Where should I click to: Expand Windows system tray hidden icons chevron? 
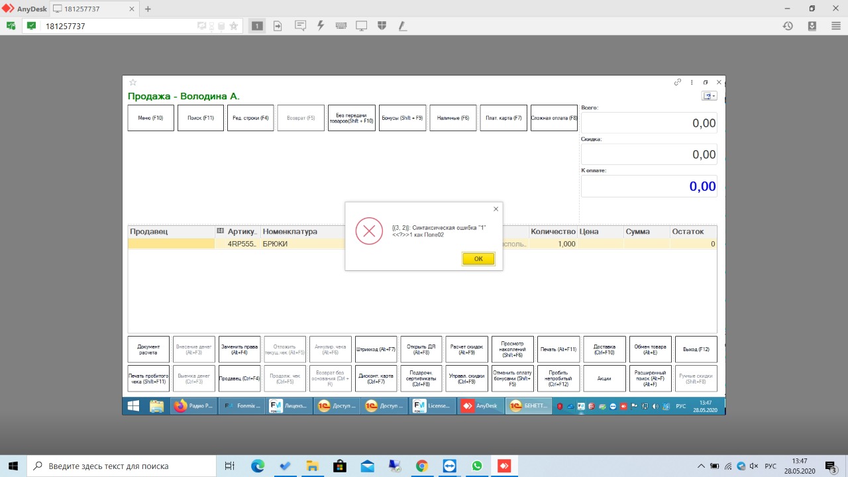[x=702, y=466]
